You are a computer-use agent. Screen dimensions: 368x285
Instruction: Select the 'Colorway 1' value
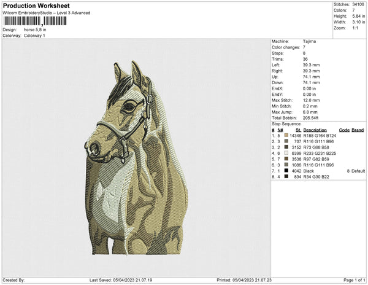34,36
